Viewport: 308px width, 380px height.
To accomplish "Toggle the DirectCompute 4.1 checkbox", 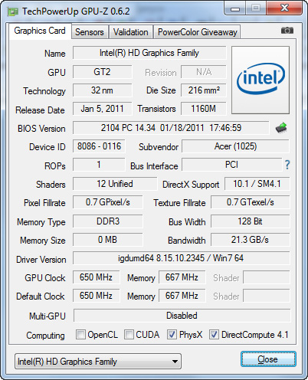I will coord(214,334).
